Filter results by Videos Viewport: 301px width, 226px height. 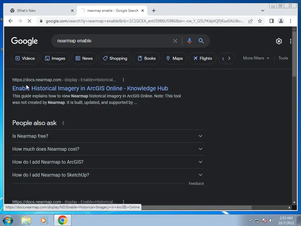[x=25, y=58]
